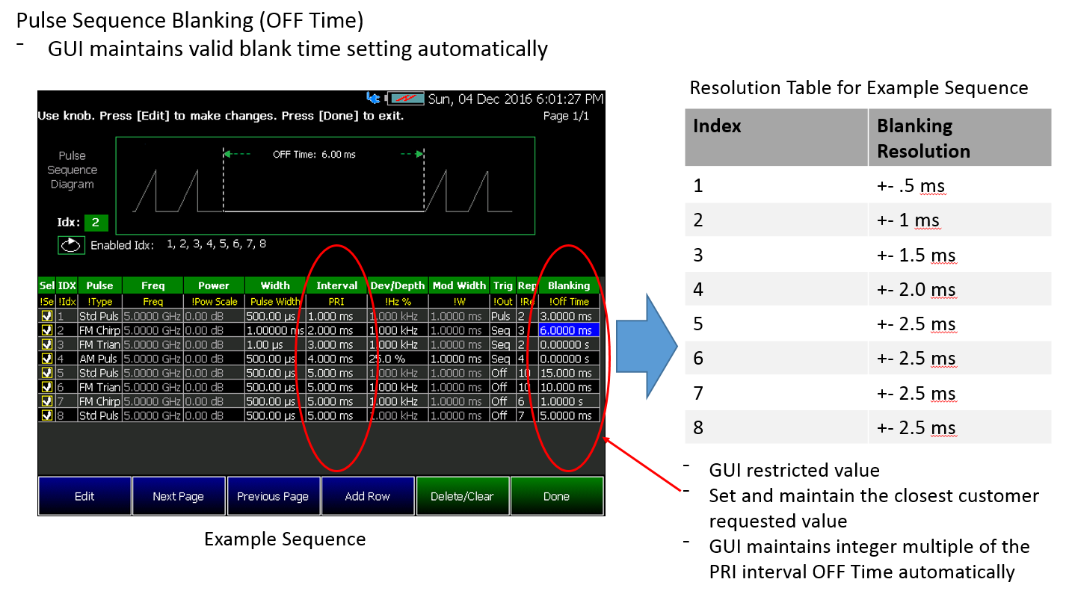
Task: Click the Trig column header
Action: (503, 285)
